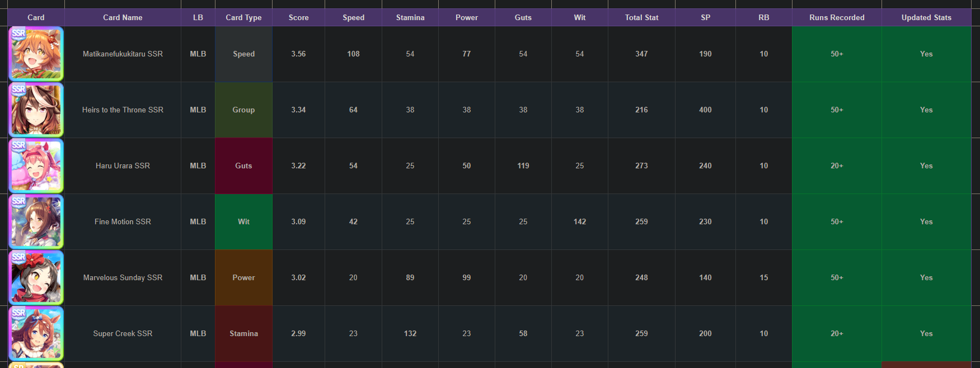Click the score value 3.09
Screen dimensions: 980x368
[x=298, y=222]
